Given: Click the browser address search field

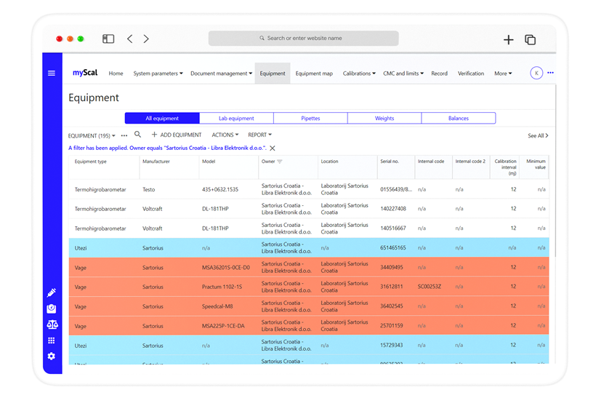Looking at the screenshot, I should [303, 39].
